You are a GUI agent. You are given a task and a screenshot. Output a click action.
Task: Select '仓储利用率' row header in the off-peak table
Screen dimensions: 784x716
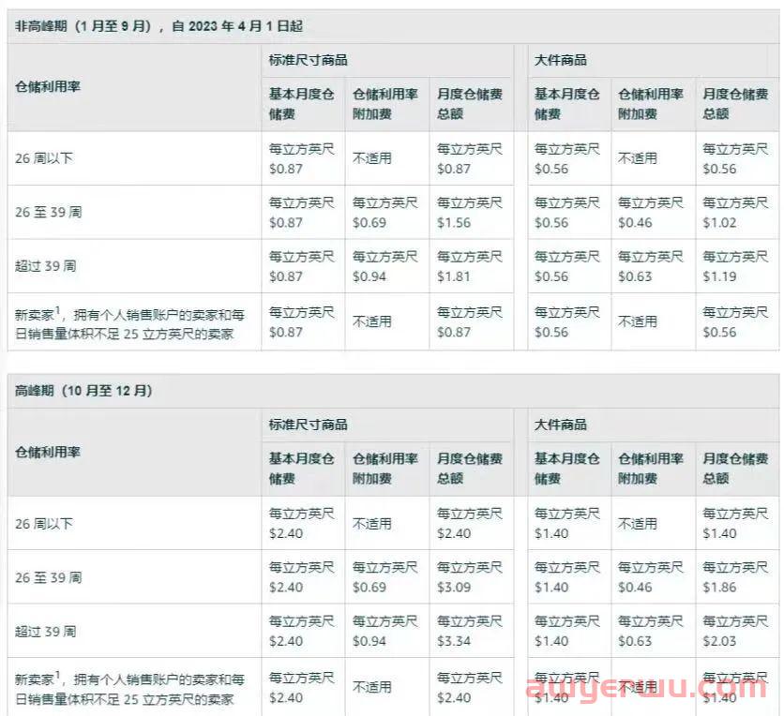(48, 87)
